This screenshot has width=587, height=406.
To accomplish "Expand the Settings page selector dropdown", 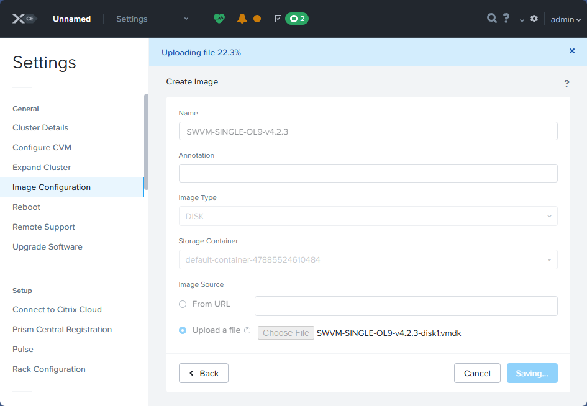I will point(186,19).
